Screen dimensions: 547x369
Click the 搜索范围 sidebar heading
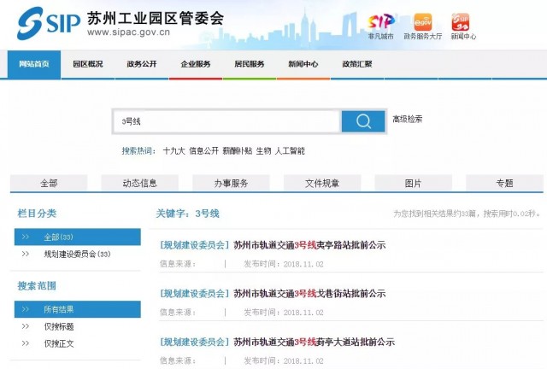click(x=37, y=286)
